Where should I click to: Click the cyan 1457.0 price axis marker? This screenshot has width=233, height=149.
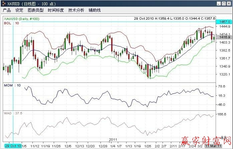pos(223,22)
